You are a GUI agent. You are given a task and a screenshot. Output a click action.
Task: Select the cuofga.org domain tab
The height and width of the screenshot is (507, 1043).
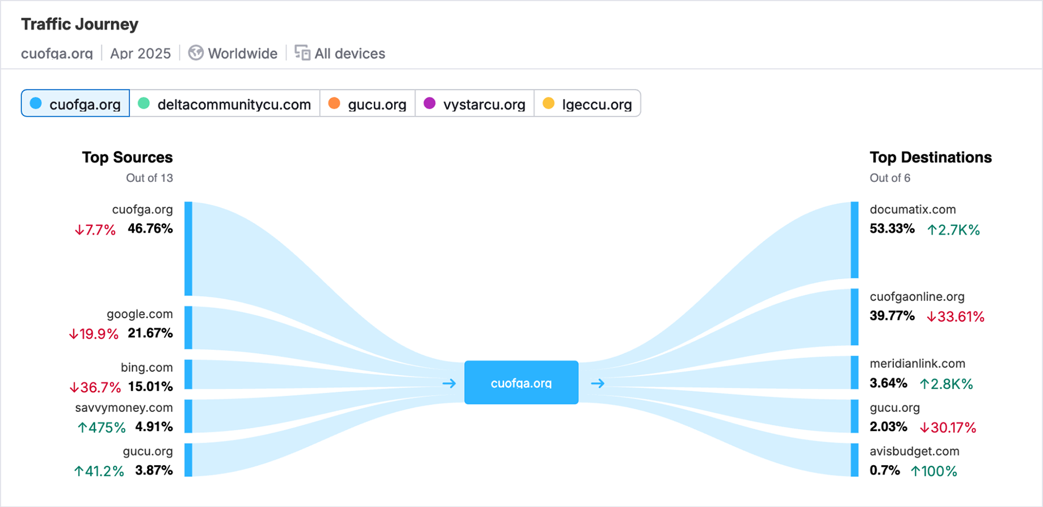click(75, 104)
